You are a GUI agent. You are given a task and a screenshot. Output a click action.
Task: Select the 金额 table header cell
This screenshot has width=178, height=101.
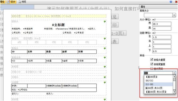pos(70,52)
